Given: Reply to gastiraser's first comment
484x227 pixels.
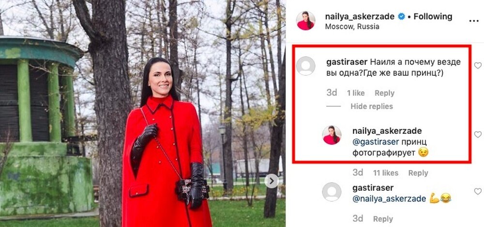Looking at the screenshot, I should 384,93.
